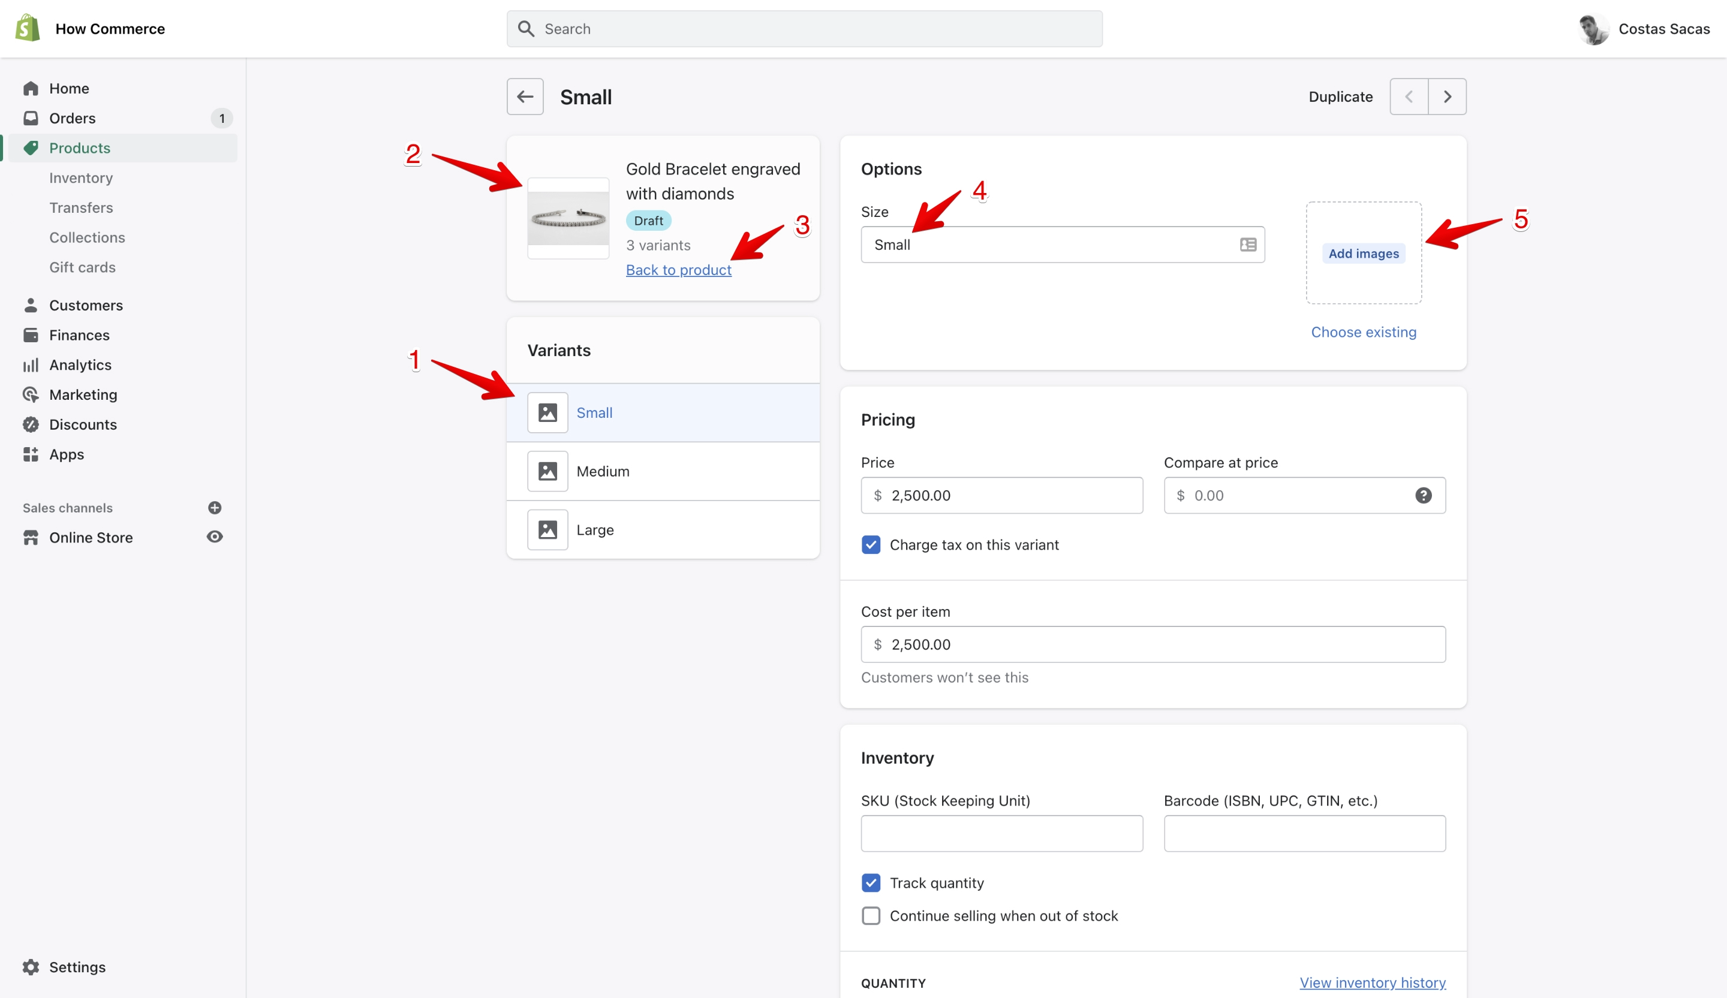The height and width of the screenshot is (998, 1727).
Task: Click the search magnifier icon
Action: (526, 29)
